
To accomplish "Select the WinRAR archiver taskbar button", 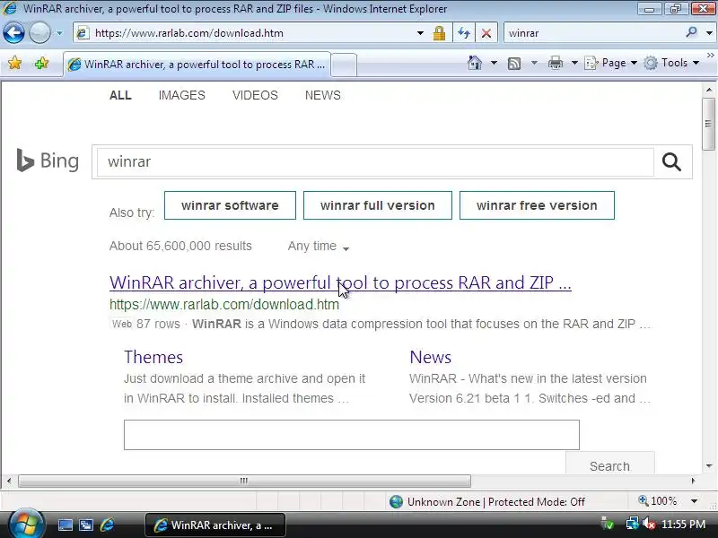I will pos(215,525).
